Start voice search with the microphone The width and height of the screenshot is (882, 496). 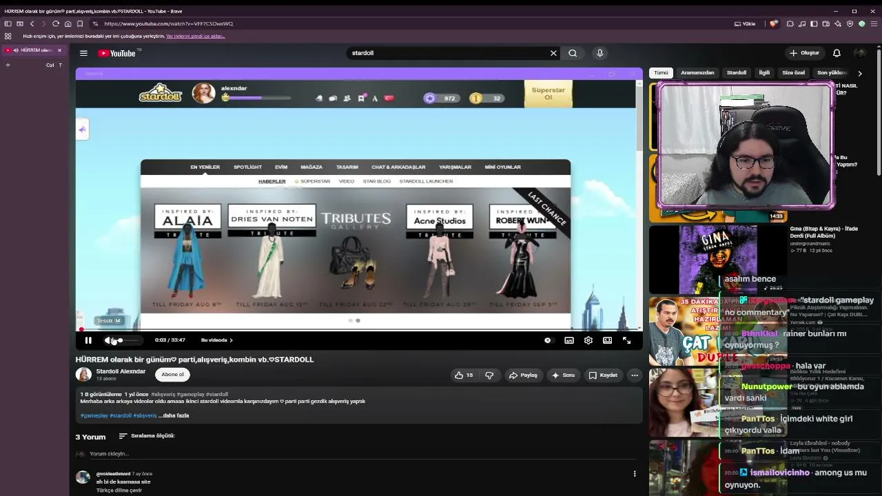point(599,53)
